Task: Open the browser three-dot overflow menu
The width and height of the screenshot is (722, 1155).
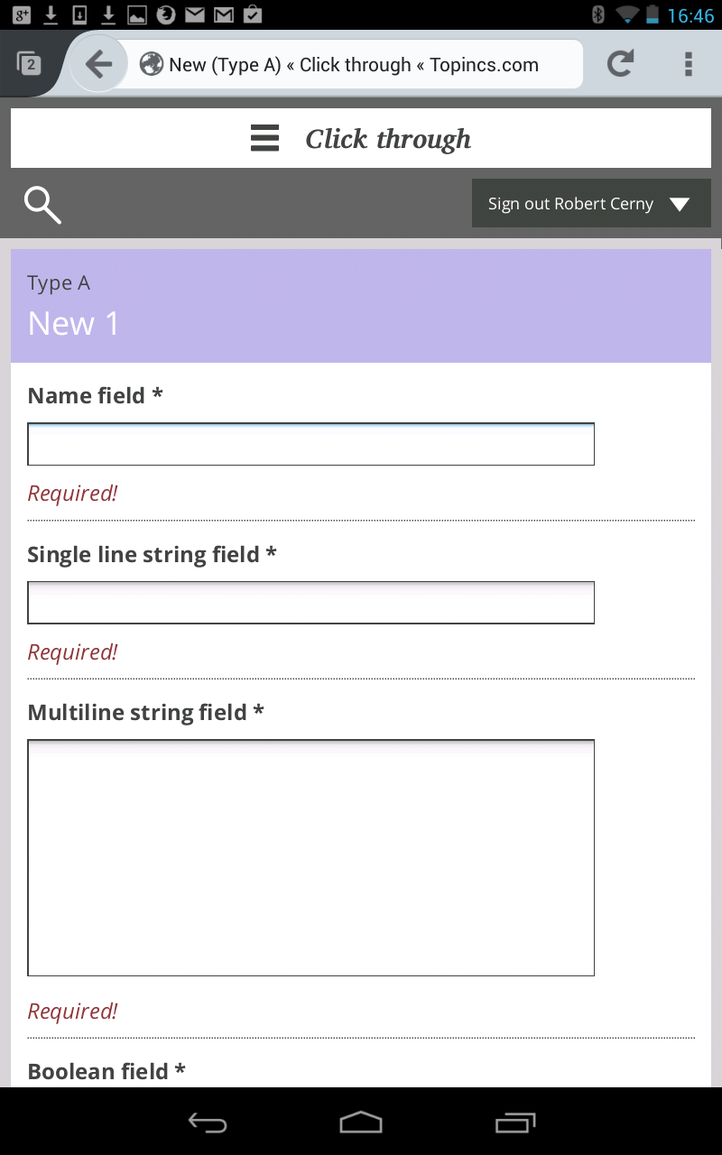Action: pyautogui.click(x=688, y=64)
